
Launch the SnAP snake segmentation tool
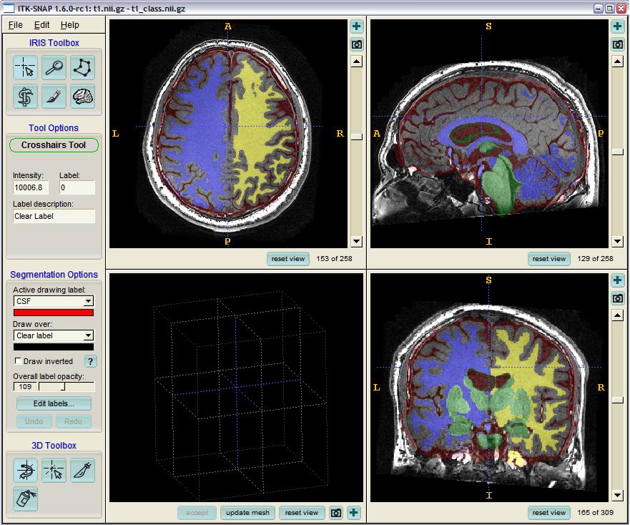[x=26, y=97]
